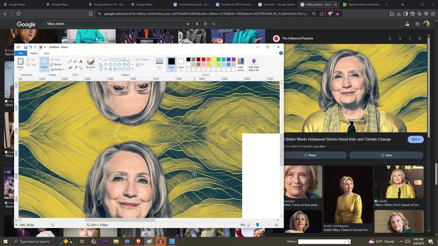Click the Resize command in the Image group
This screenshot has height=246, width=438.
[56, 65]
